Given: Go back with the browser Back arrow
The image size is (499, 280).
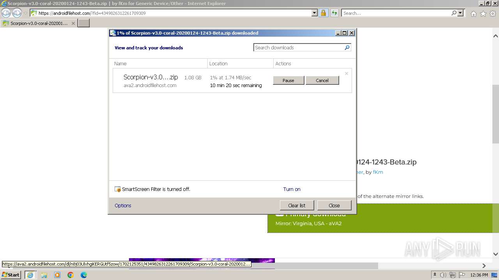Looking at the screenshot, I should point(6,13).
